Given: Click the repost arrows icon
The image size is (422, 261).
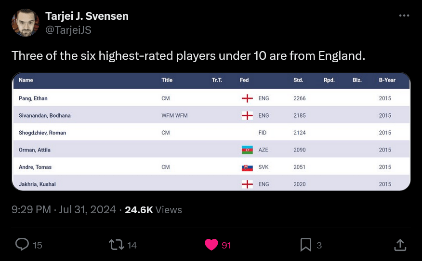Looking at the screenshot, I should 116,245.
